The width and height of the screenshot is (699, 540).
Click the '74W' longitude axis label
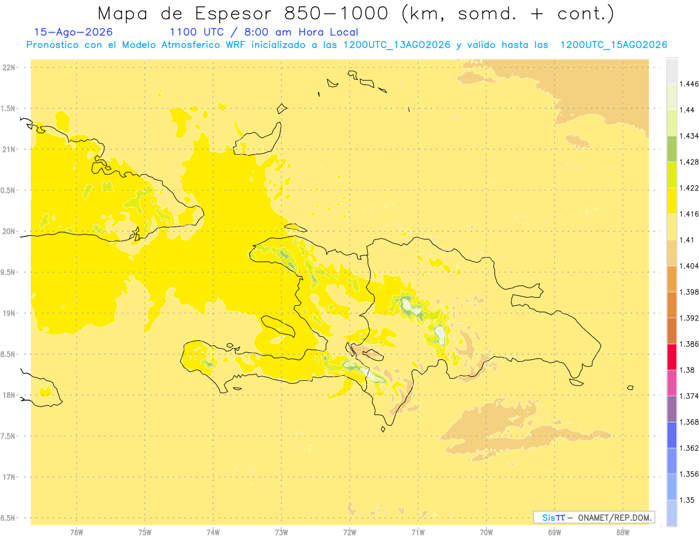(x=213, y=532)
